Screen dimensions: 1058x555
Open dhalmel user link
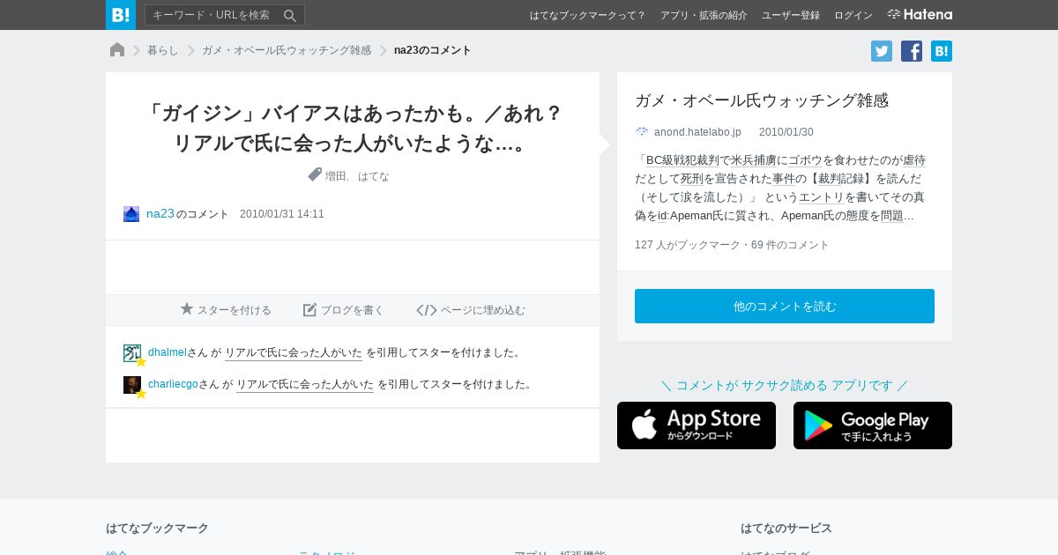(168, 352)
